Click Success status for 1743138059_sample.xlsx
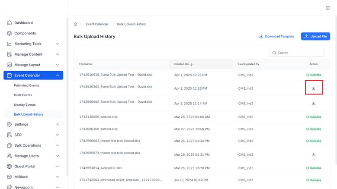This screenshot has width=337, height=189. 314,117
